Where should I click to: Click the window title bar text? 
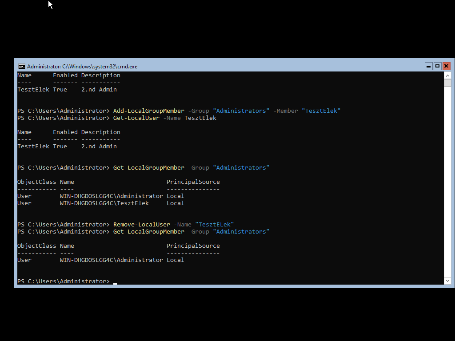82,67
